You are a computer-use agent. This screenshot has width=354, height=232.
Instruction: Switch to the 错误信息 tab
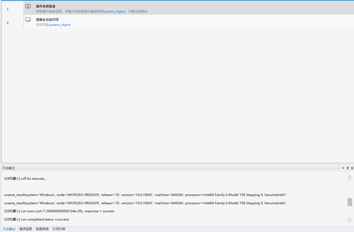(26, 229)
